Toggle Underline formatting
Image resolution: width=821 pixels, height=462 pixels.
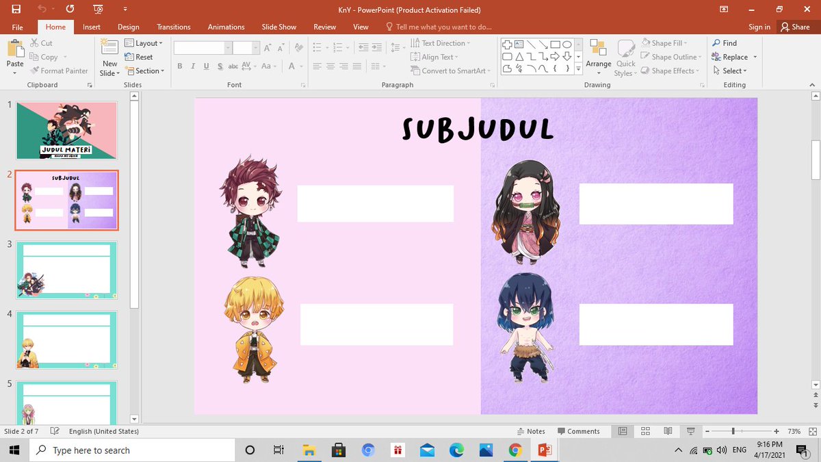click(x=206, y=66)
